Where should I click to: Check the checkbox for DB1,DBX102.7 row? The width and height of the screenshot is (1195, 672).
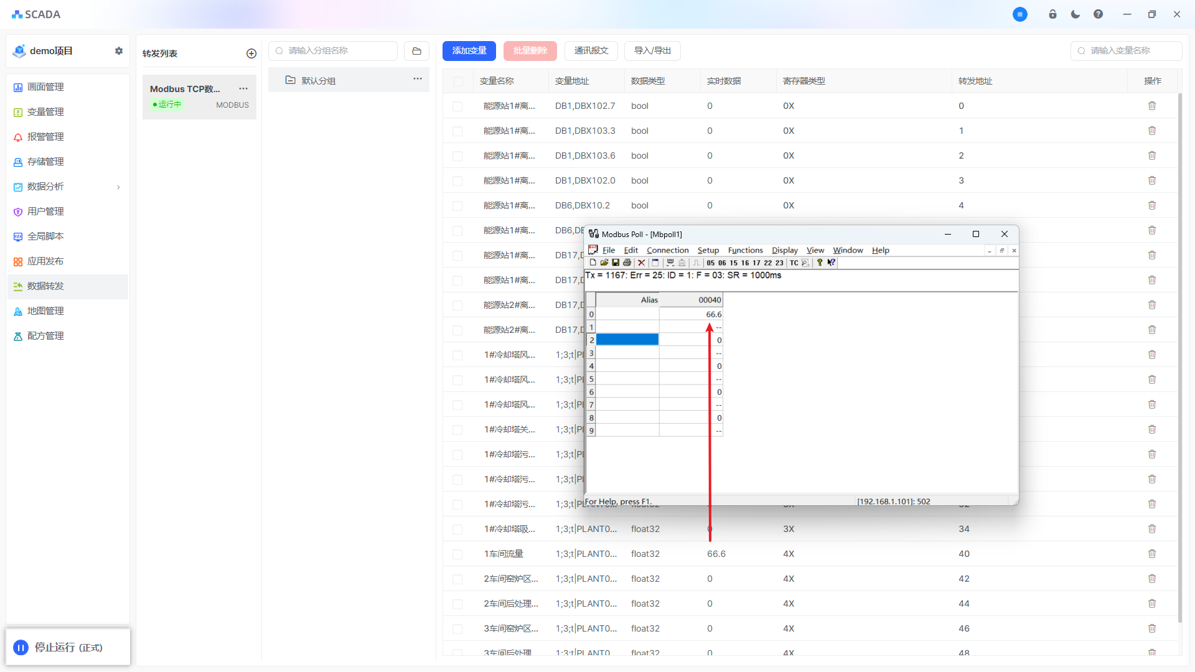point(458,106)
